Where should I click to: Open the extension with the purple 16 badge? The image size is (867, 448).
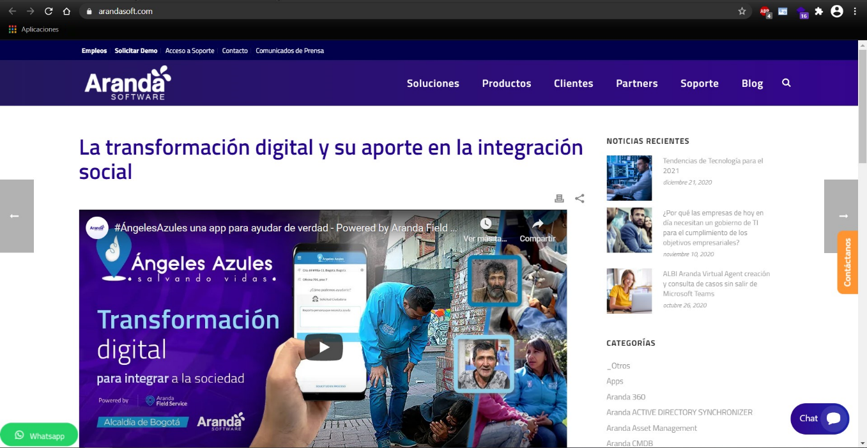click(802, 12)
